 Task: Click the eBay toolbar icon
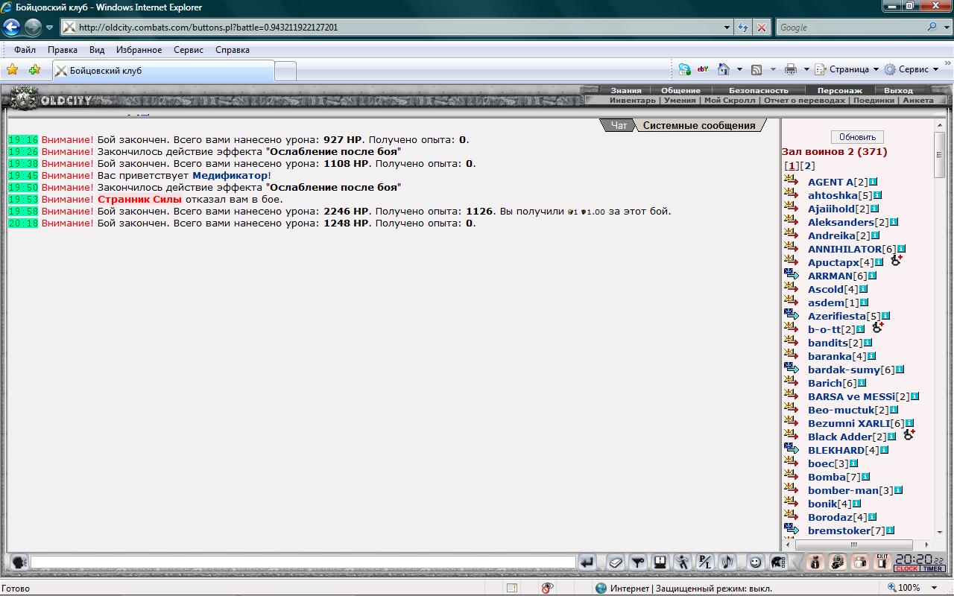pos(703,69)
